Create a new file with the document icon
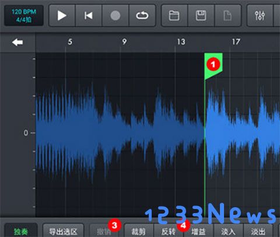280x237 pixels. click(228, 16)
